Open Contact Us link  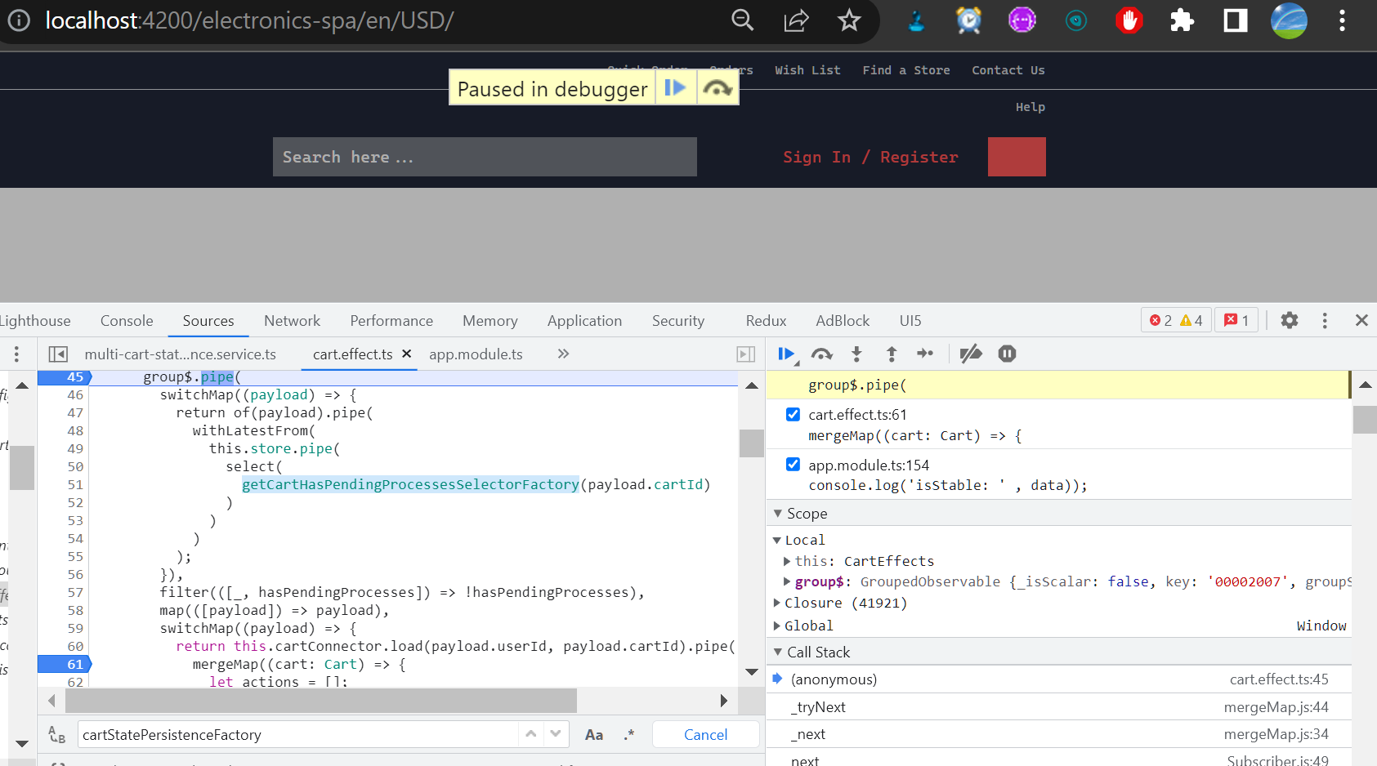point(1008,70)
